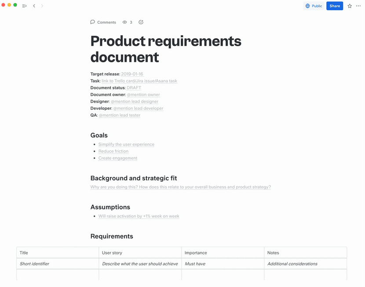Click the @mention lead designer placeholder
Viewport: 365px width, 287px height.
(x=135, y=101)
